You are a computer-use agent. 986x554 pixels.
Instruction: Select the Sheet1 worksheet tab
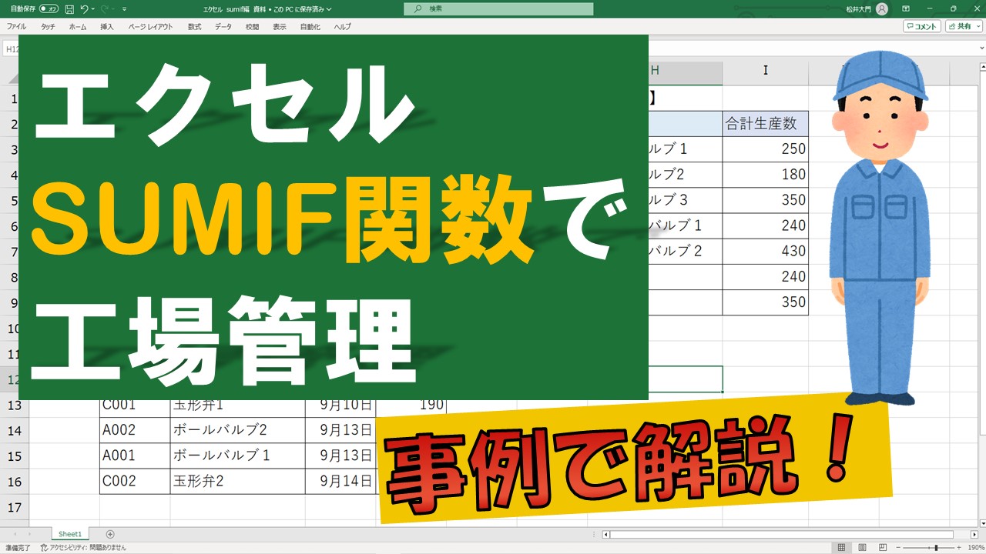point(70,534)
